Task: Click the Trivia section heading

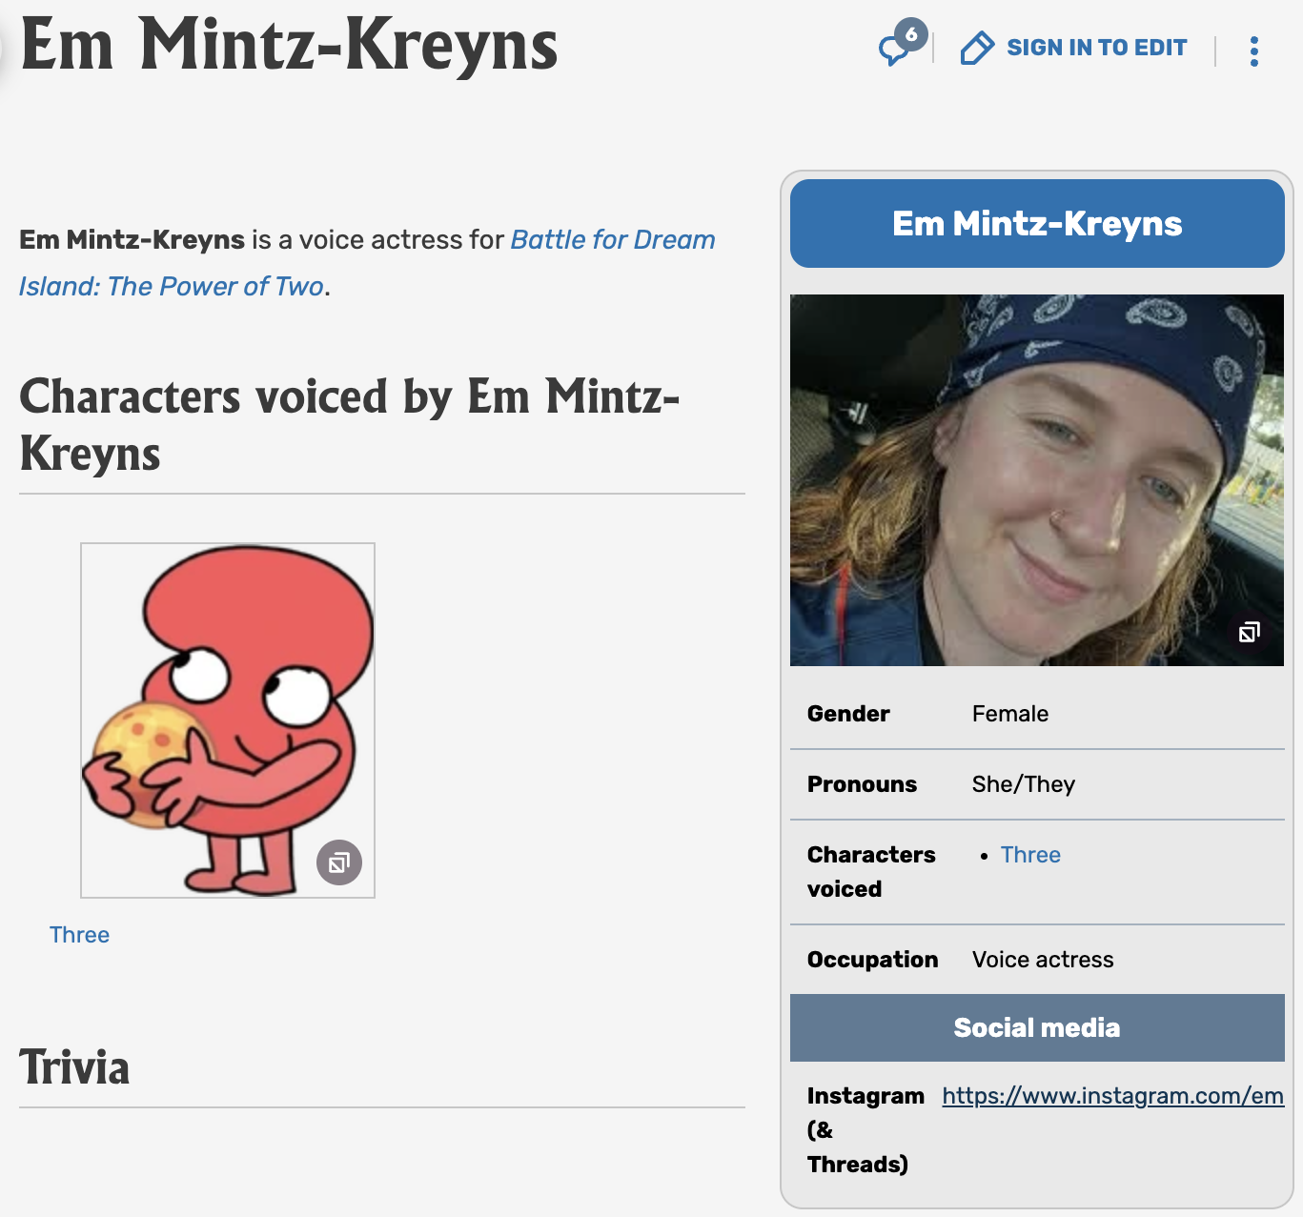Action: coord(74,1067)
